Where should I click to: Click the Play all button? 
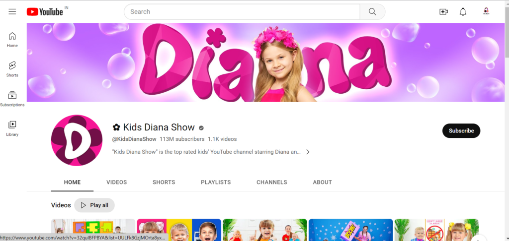(94, 205)
